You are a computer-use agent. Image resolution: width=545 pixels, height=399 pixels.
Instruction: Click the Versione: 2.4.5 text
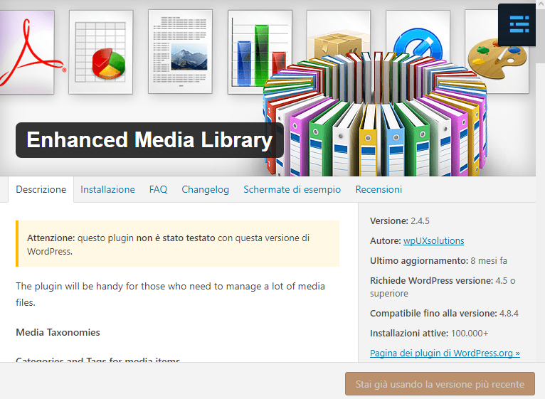[x=400, y=221]
